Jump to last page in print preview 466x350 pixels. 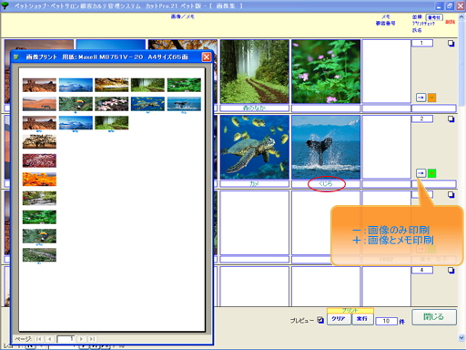tap(92, 339)
